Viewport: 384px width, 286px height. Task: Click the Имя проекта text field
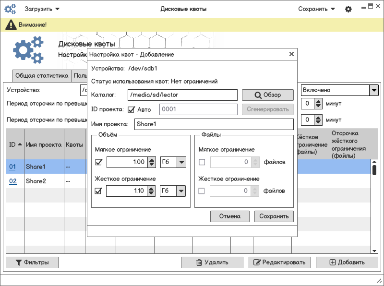click(213, 124)
